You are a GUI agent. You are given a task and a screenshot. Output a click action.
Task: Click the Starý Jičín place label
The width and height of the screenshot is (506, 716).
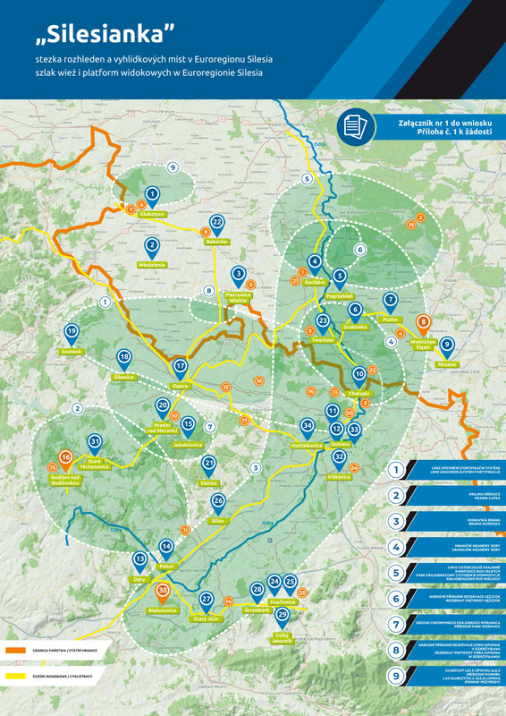pos(207,619)
